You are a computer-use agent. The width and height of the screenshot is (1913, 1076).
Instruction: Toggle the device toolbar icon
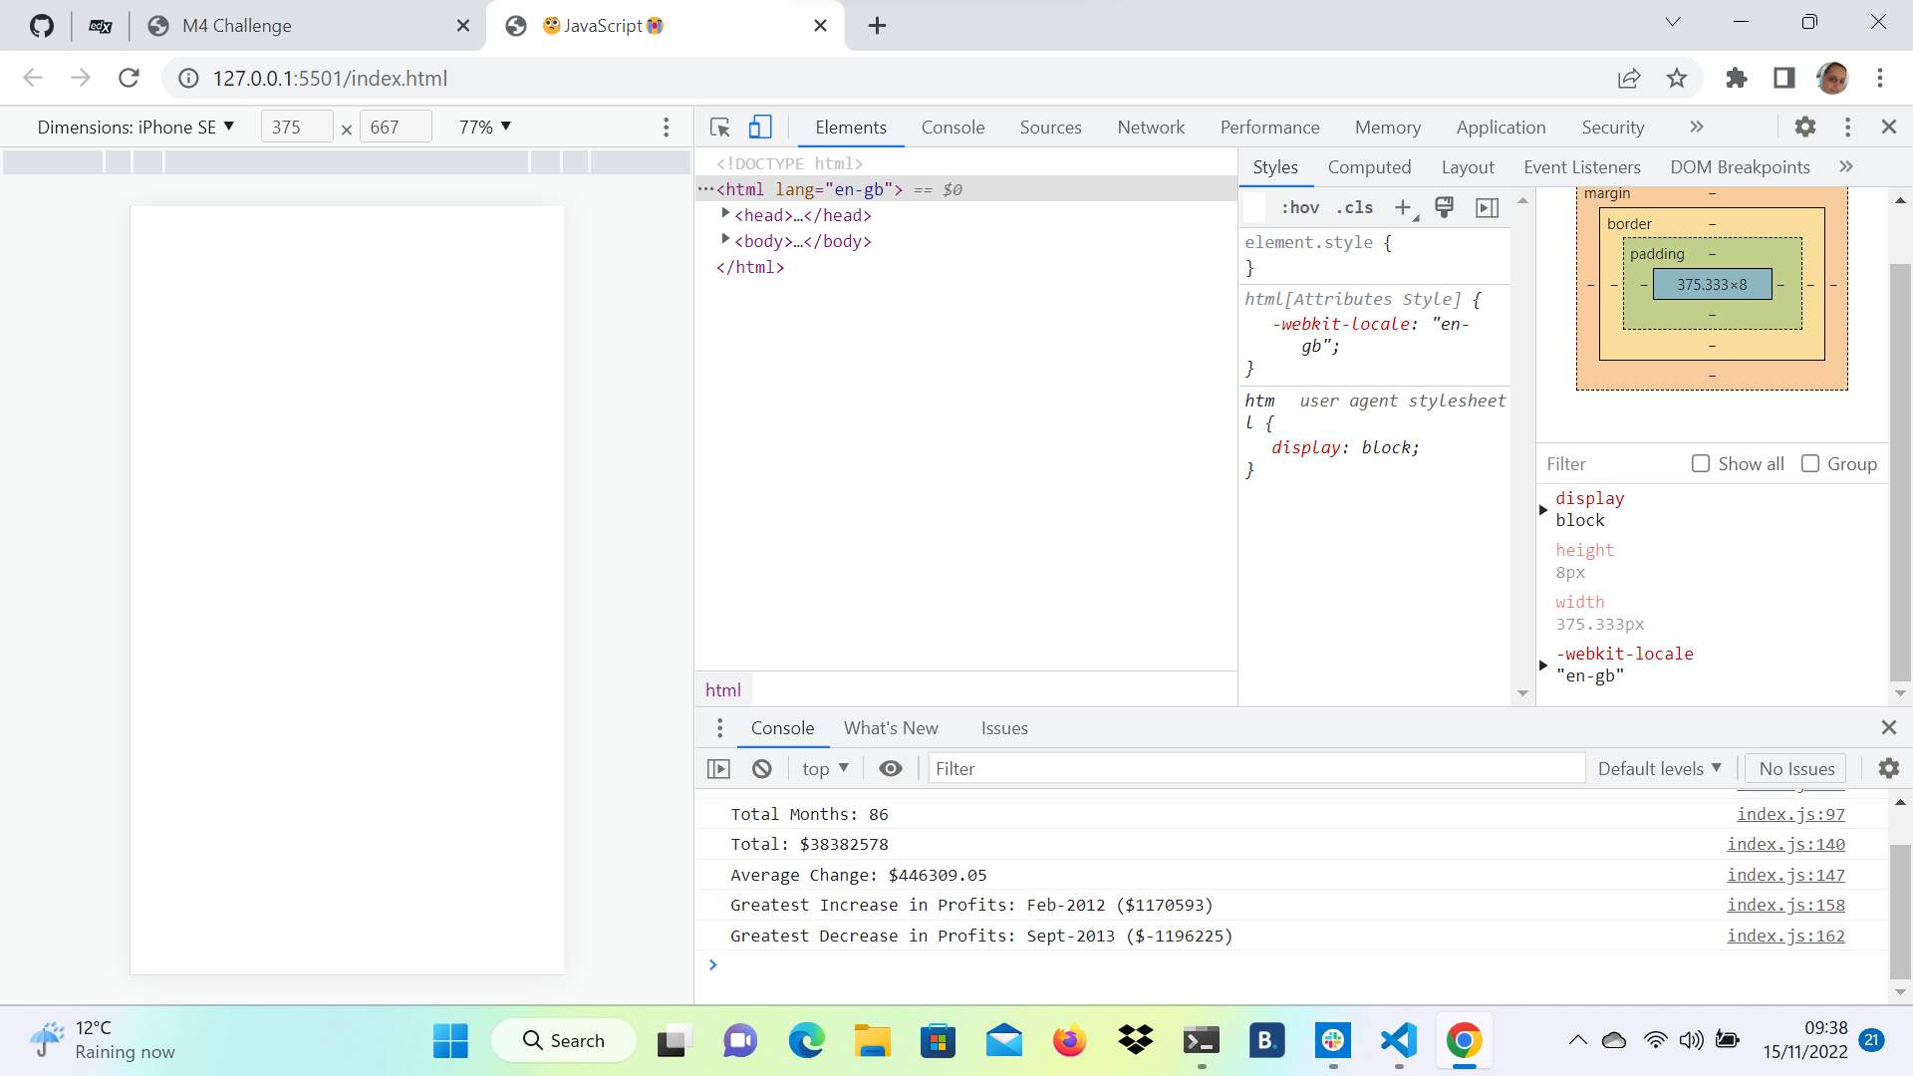[x=760, y=128]
